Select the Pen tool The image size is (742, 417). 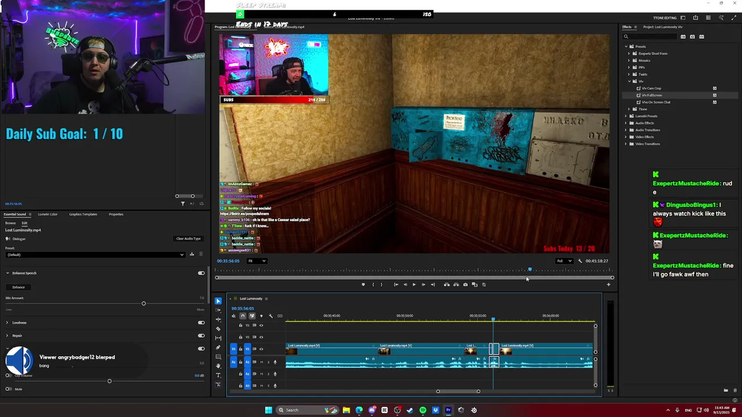pos(218,348)
